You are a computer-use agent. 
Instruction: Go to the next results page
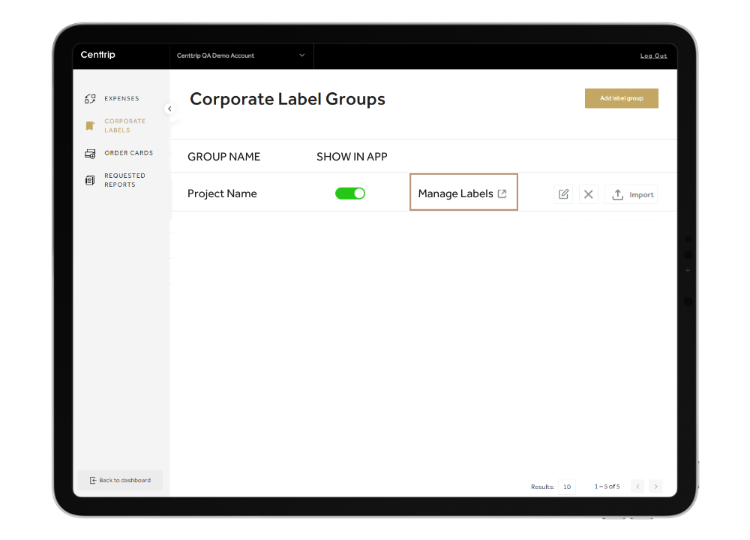point(655,487)
